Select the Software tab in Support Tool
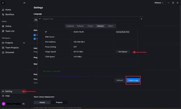 click(x=81, y=26)
